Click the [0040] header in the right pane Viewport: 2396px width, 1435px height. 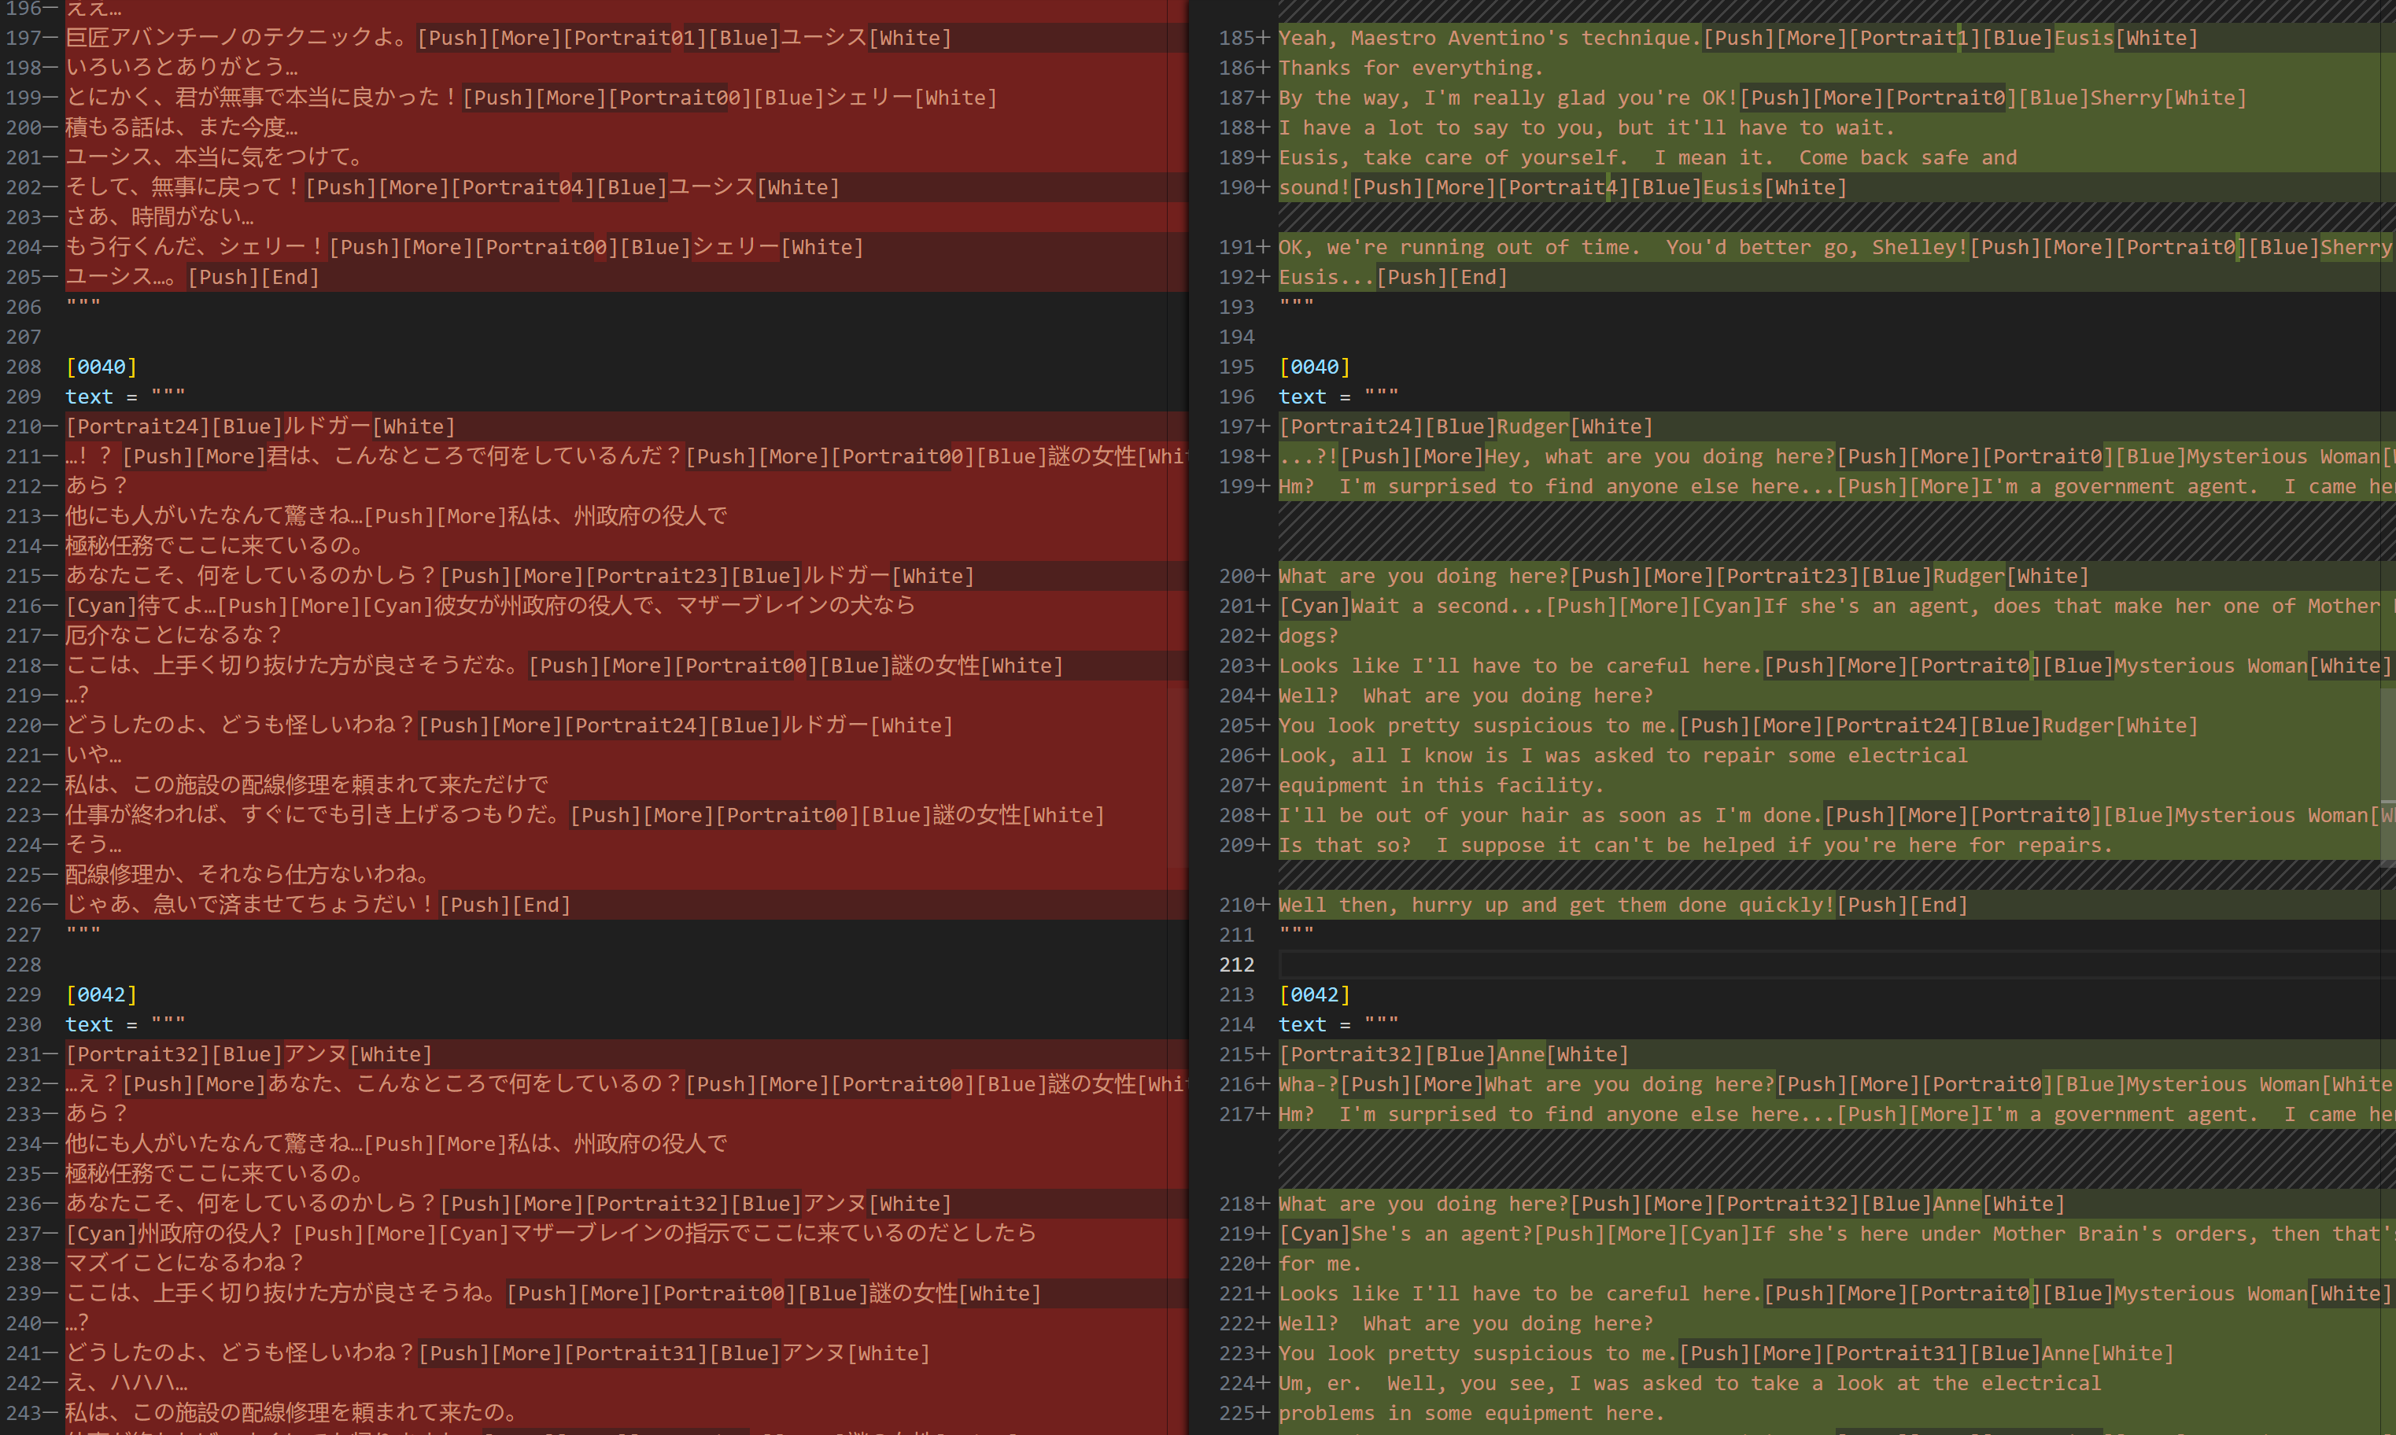pos(1314,367)
